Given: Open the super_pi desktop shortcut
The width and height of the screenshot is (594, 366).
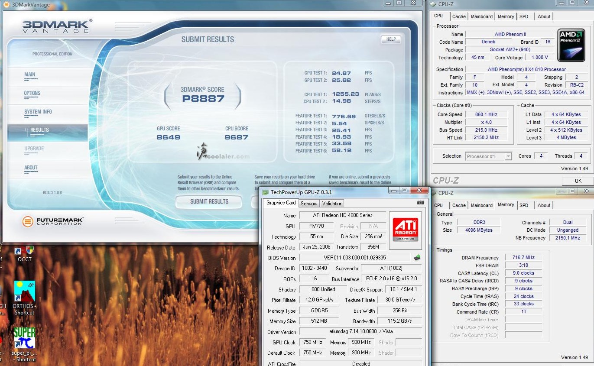Looking at the screenshot, I should click(x=24, y=338).
